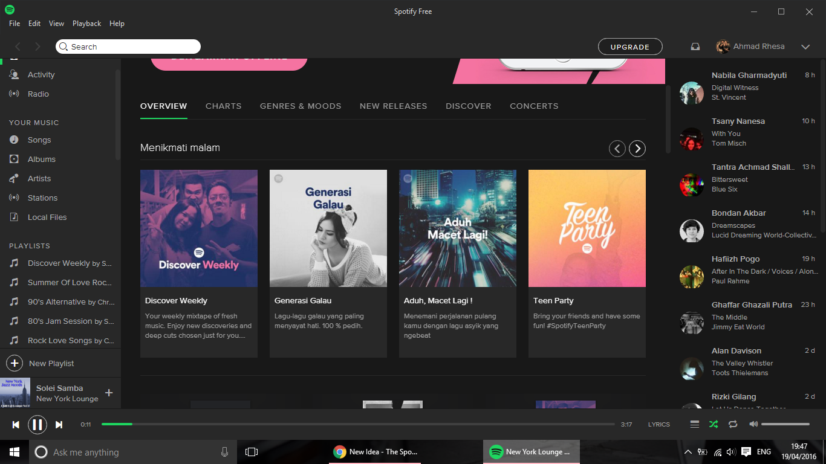
Task: Toggle repeat mode
Action: [733, 424]
